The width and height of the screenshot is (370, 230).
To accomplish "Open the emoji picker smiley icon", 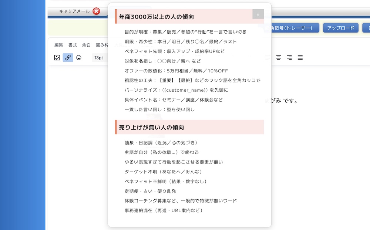I will [x=78, y=58].
